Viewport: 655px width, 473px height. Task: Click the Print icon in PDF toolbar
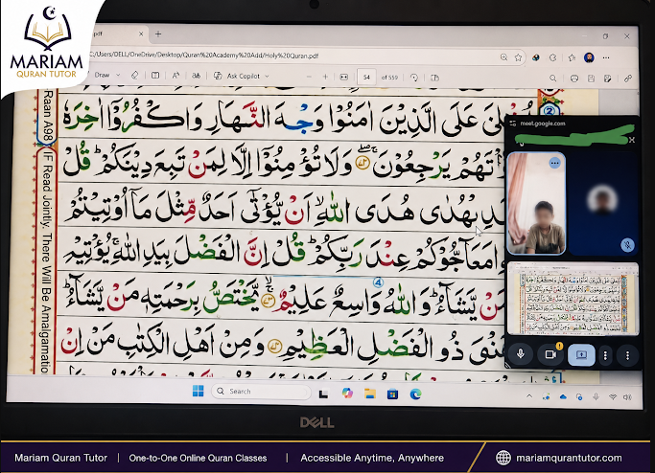tap(574, 78)
